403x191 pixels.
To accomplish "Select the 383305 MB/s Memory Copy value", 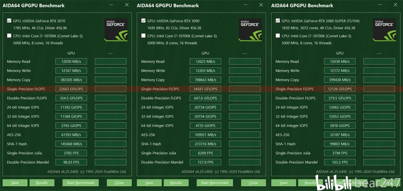I will [71, 80].
